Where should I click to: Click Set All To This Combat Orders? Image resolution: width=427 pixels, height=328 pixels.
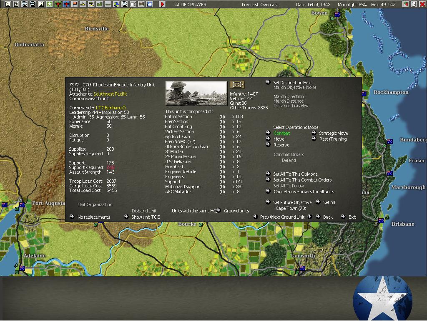coord(302,180)
